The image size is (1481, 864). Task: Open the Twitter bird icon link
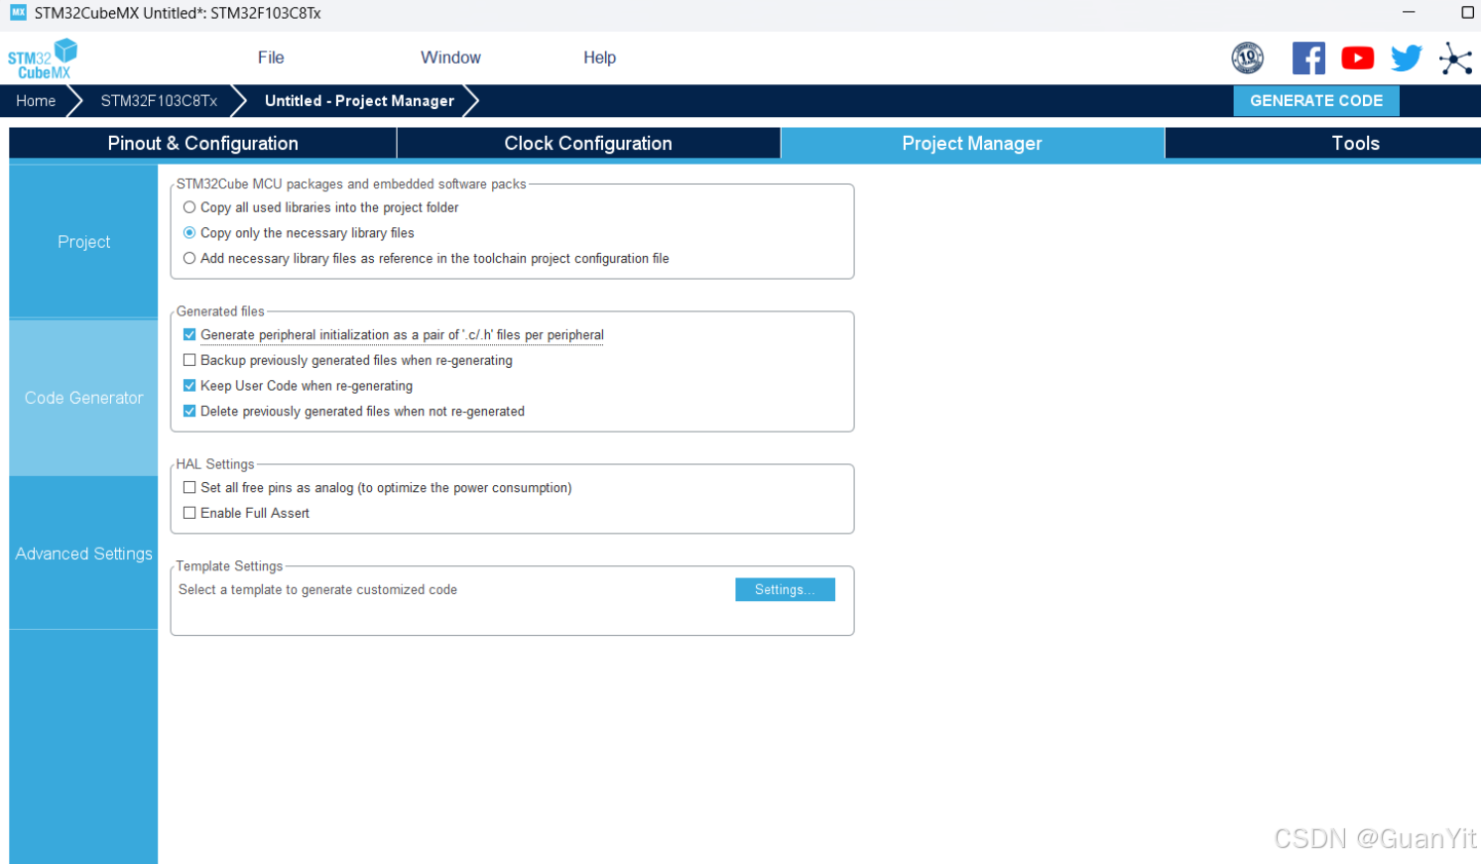click(1406, 58)
